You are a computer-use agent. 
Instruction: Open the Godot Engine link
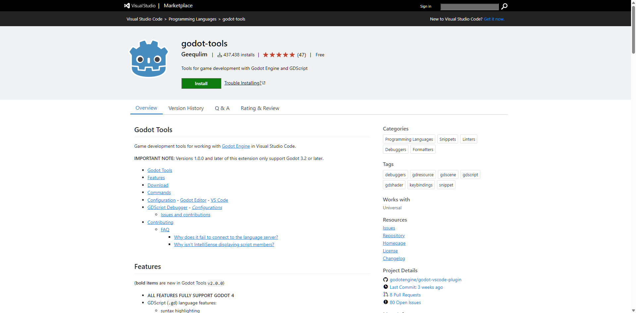(x=236, y=146)
